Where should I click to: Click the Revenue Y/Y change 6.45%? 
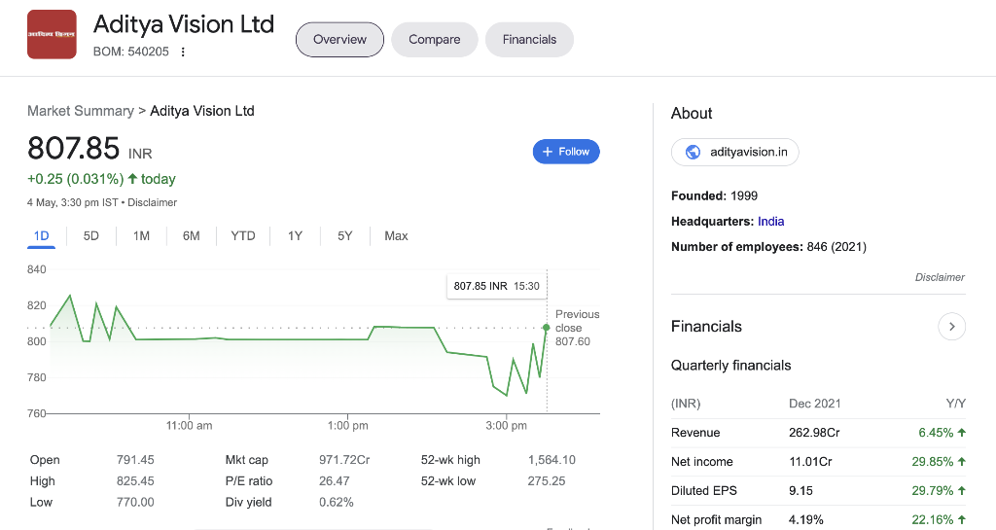tap(942, 433)
